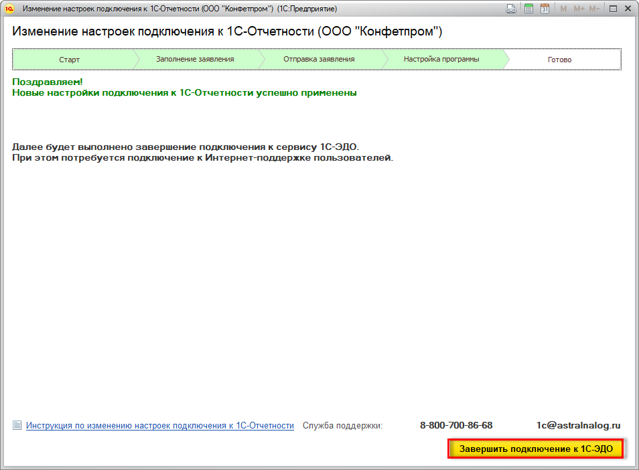Click the page heading with ООО "Конфетпром"
639x470 pixels.
point(227,31)
